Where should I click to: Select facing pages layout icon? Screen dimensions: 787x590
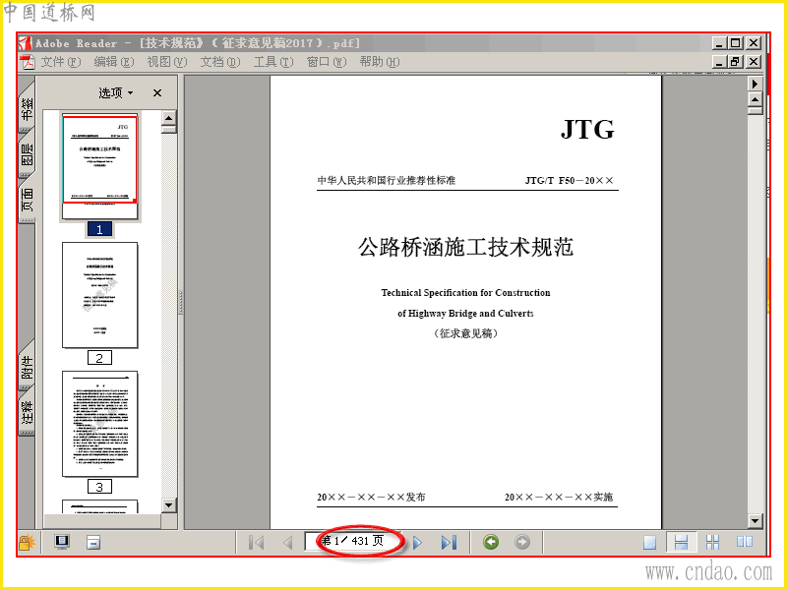click(745, 542)
